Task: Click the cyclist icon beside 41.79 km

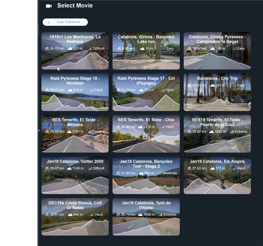Action: [118, 90]
